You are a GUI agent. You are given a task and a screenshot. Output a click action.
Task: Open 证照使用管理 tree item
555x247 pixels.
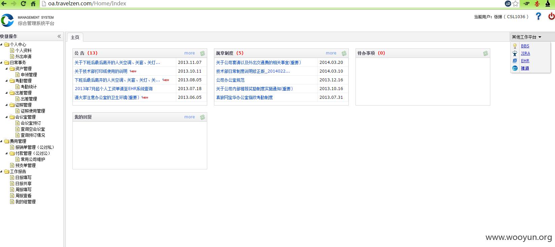tap(33, 111)
